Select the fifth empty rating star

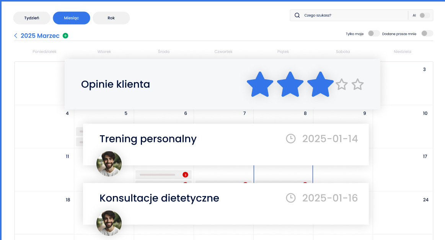(x=357, y=85)
